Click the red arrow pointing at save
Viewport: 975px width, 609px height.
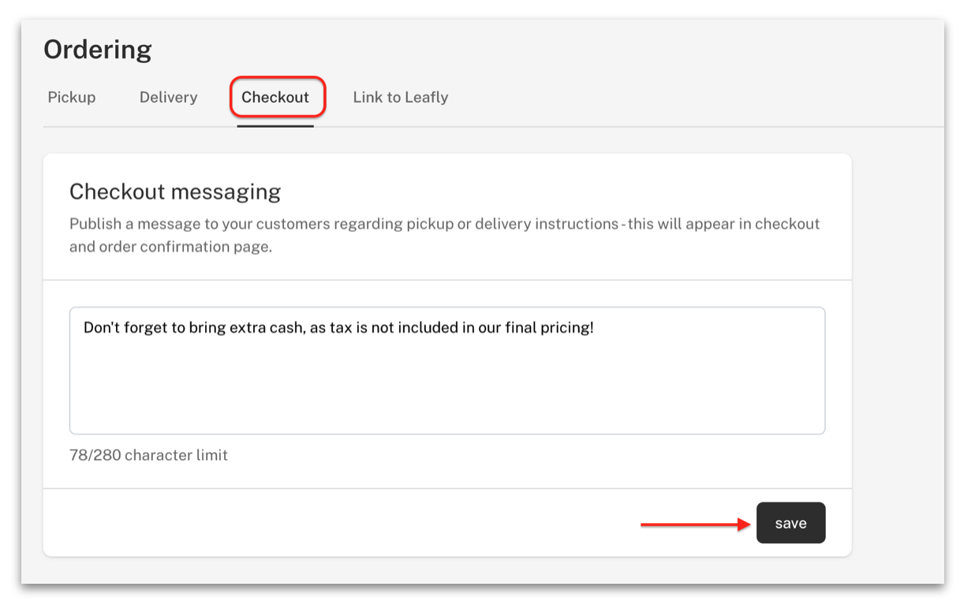tap(695, 524)
